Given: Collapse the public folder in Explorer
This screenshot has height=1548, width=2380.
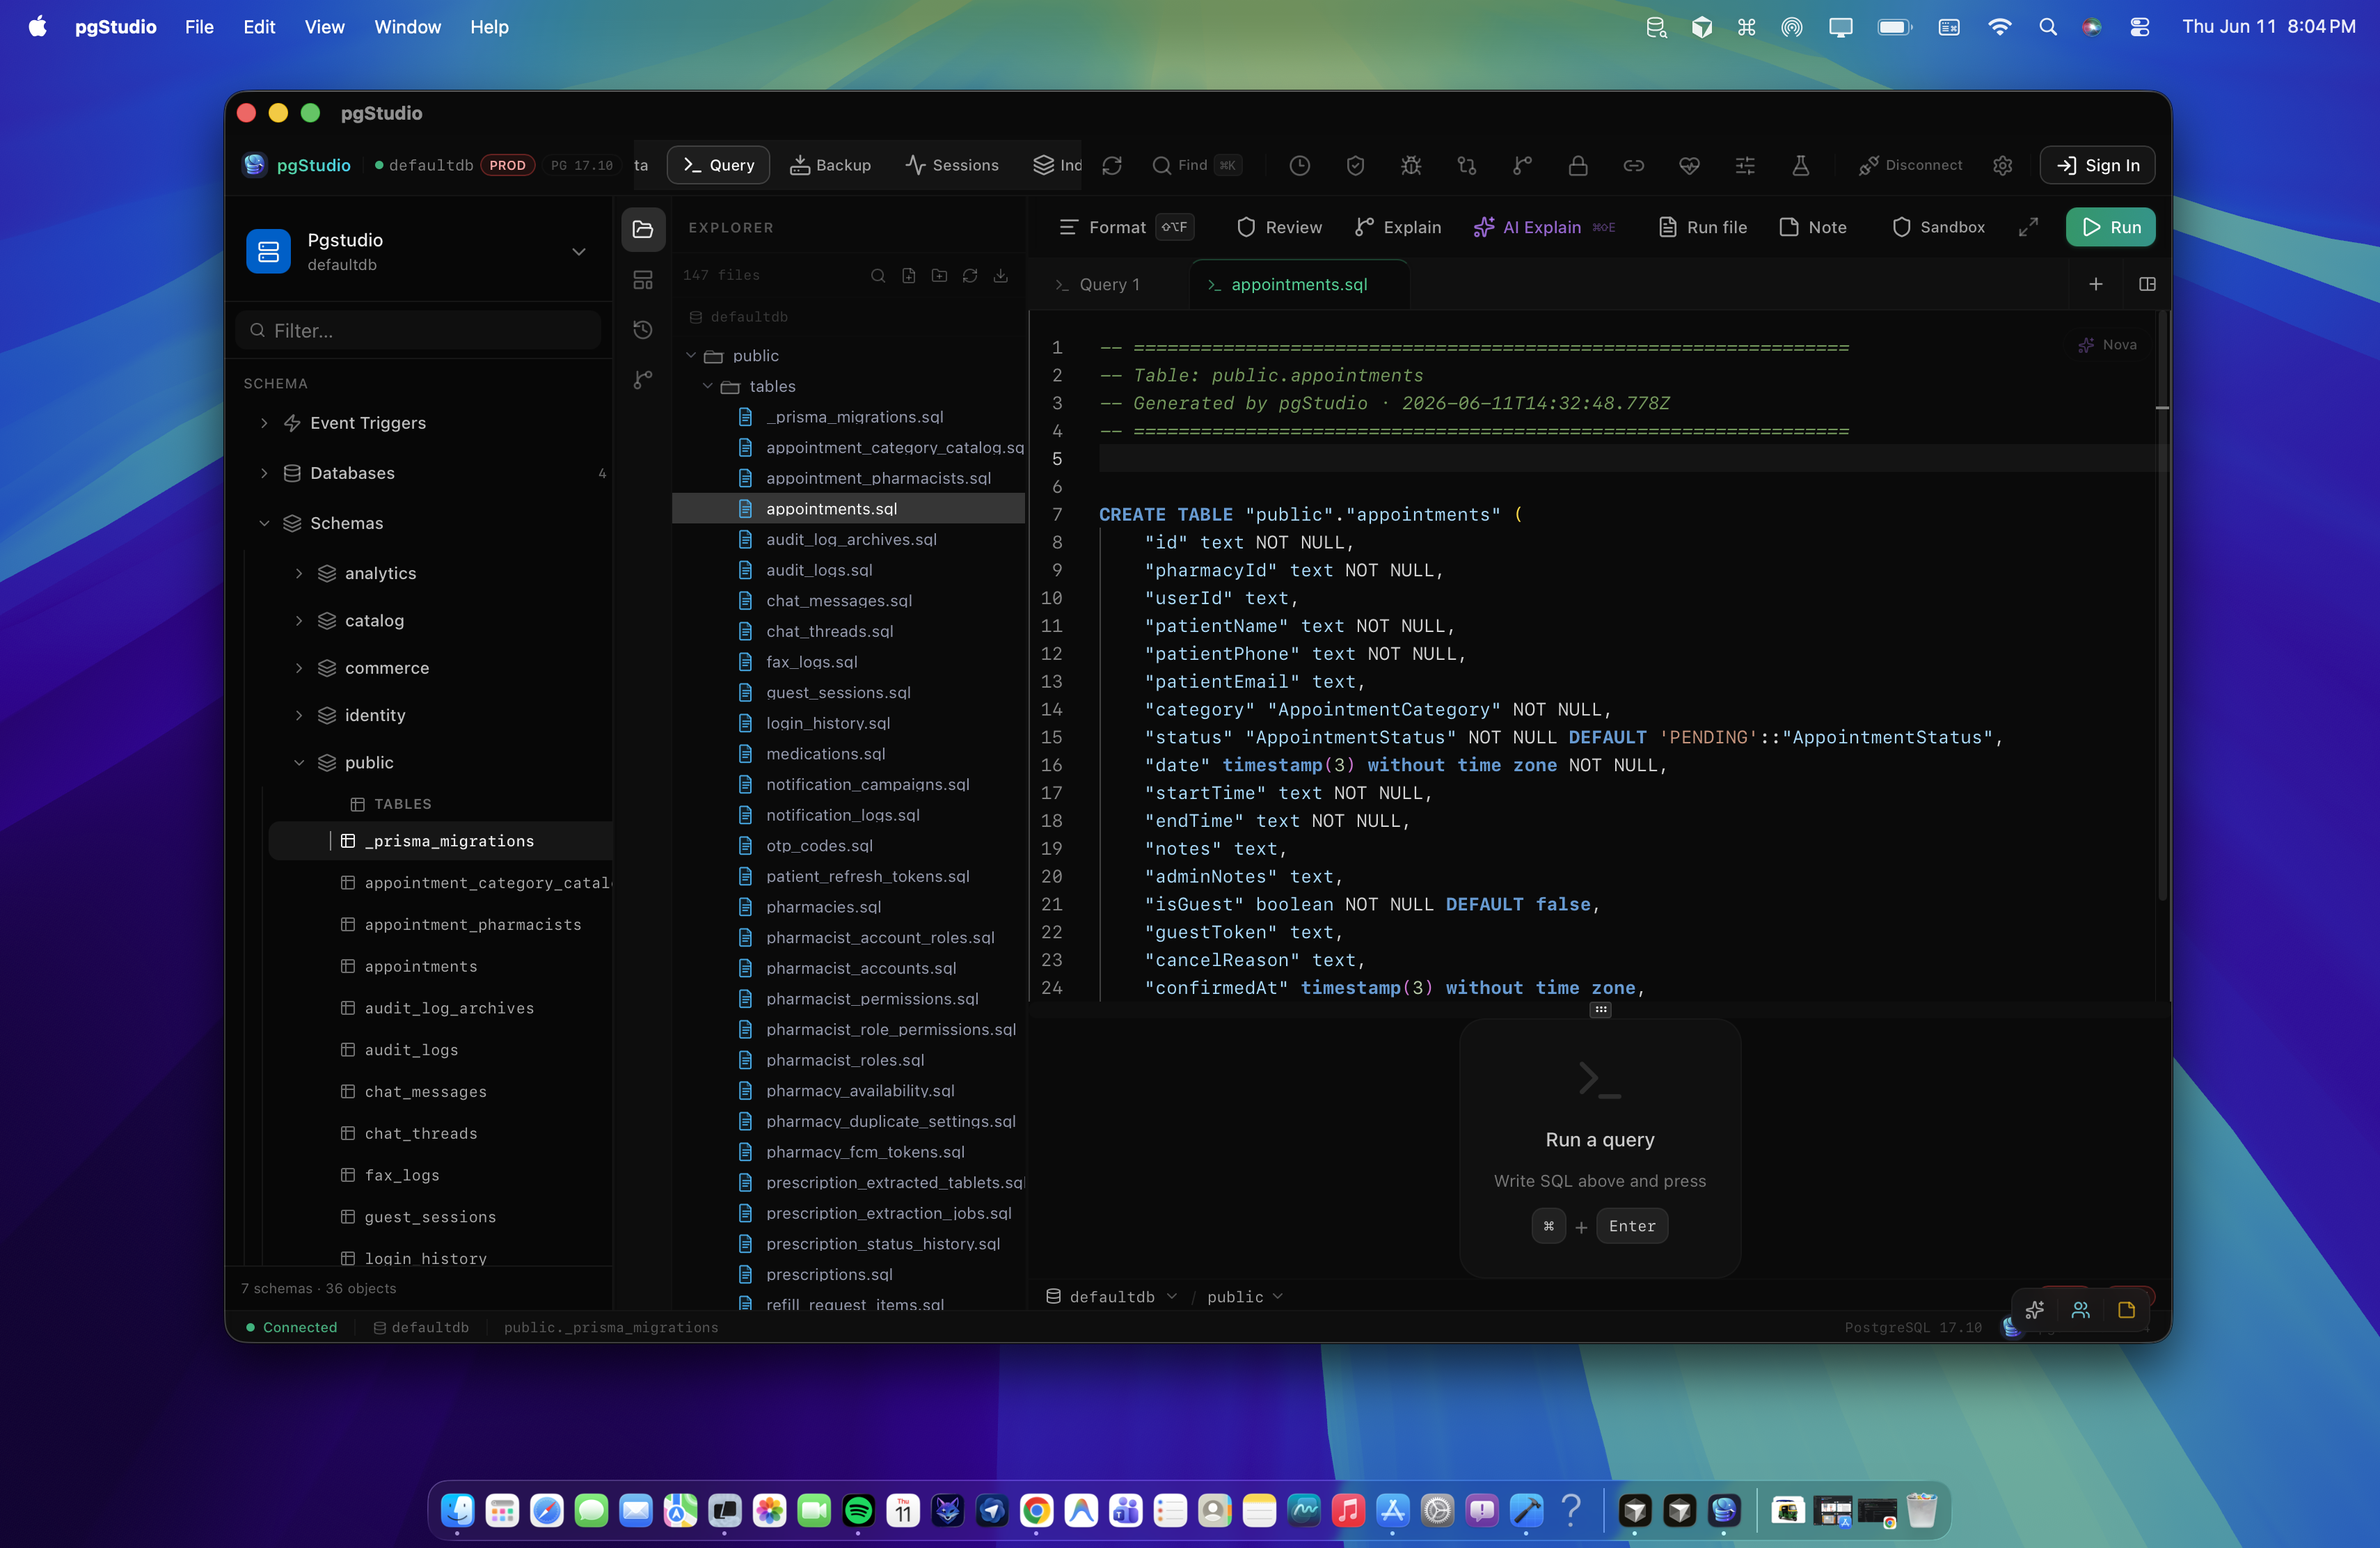Looking at the screenshot, I should point(691,355).
